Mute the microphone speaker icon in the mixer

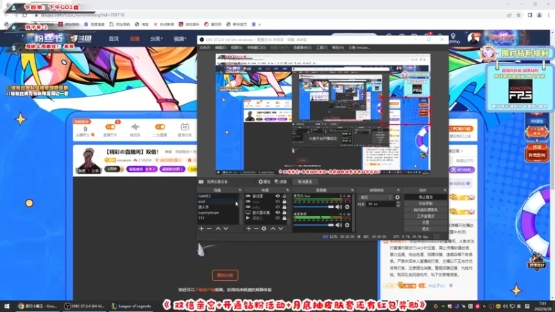(339, 207)
